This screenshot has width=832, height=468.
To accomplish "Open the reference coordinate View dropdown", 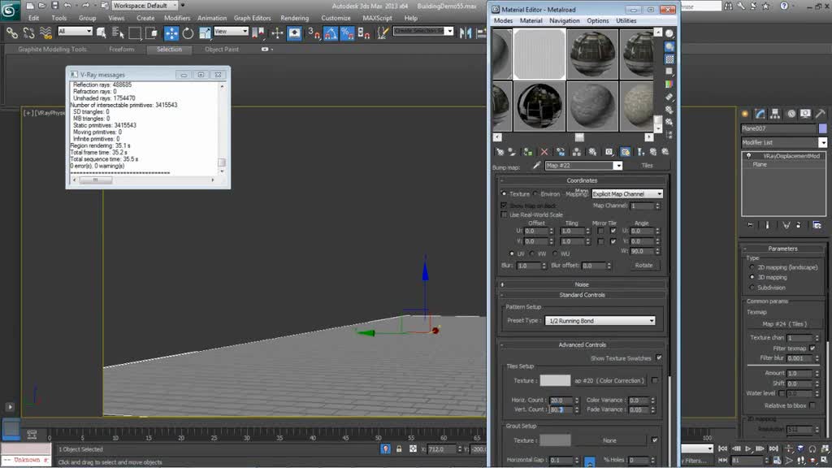I will [x=231, y=32].
